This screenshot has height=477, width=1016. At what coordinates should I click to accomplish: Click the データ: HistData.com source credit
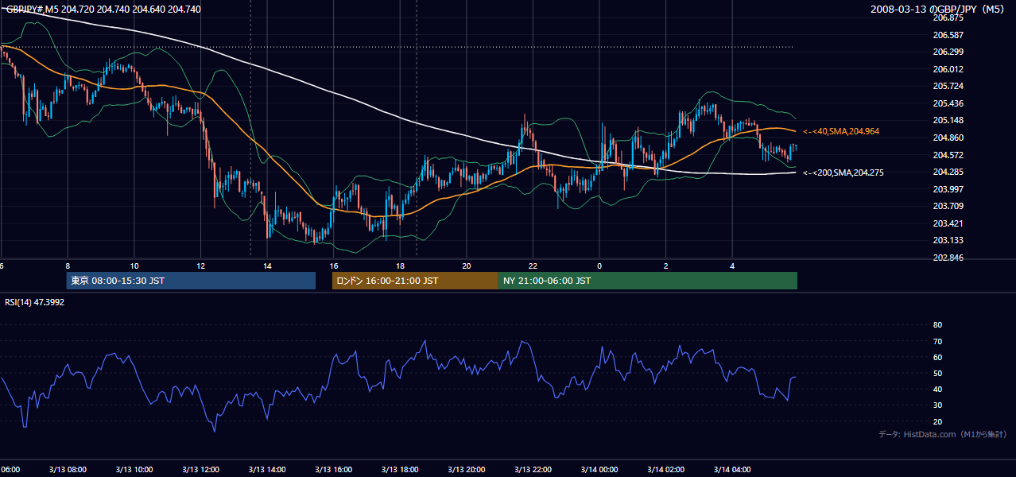pyautogui.click(x=943, y=435)
